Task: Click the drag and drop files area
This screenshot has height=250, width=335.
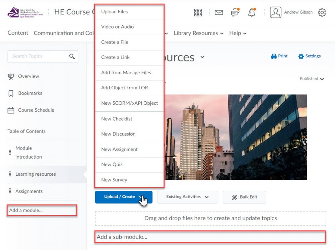Action: tap(210, 218)
